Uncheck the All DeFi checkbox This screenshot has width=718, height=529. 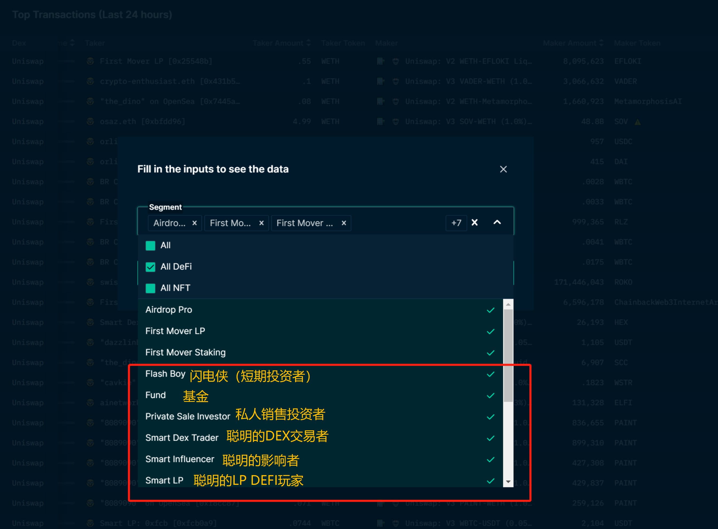pos(150,267)
